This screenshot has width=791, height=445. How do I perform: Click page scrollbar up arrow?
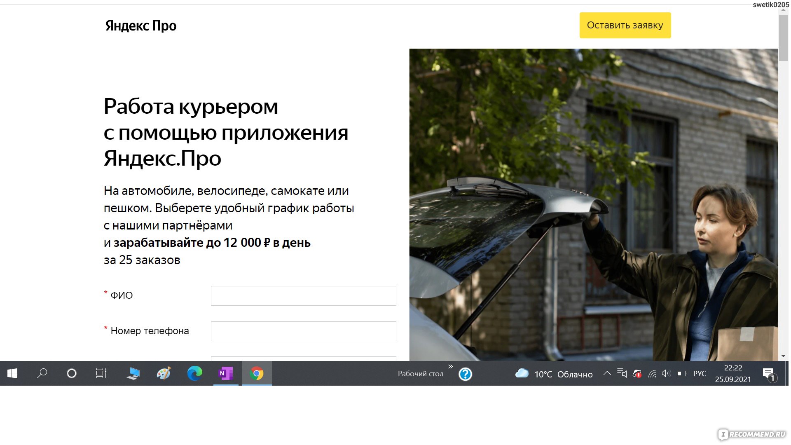784,10
